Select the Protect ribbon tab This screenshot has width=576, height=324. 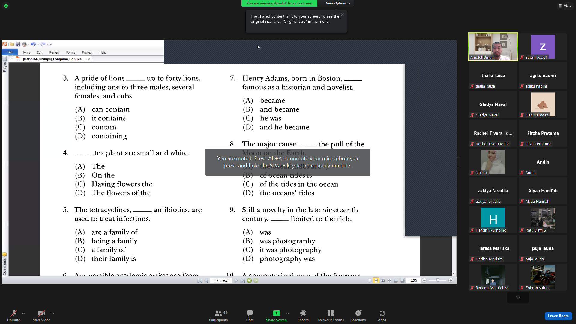(x=87, y=52)
